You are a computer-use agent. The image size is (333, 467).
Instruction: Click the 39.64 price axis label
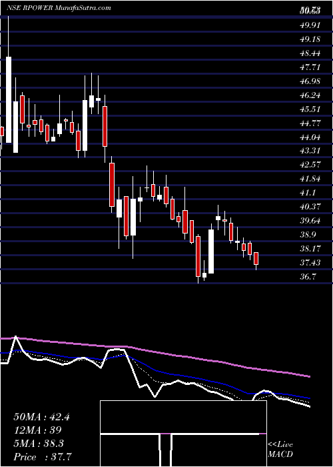pyautogui.click(x=310, y=221)
